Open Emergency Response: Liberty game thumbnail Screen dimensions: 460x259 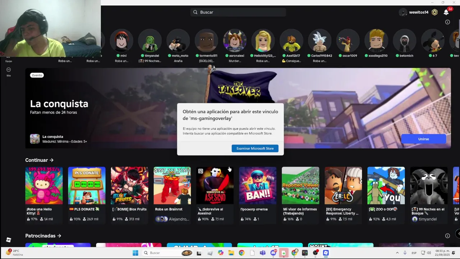tap(343, 186)
